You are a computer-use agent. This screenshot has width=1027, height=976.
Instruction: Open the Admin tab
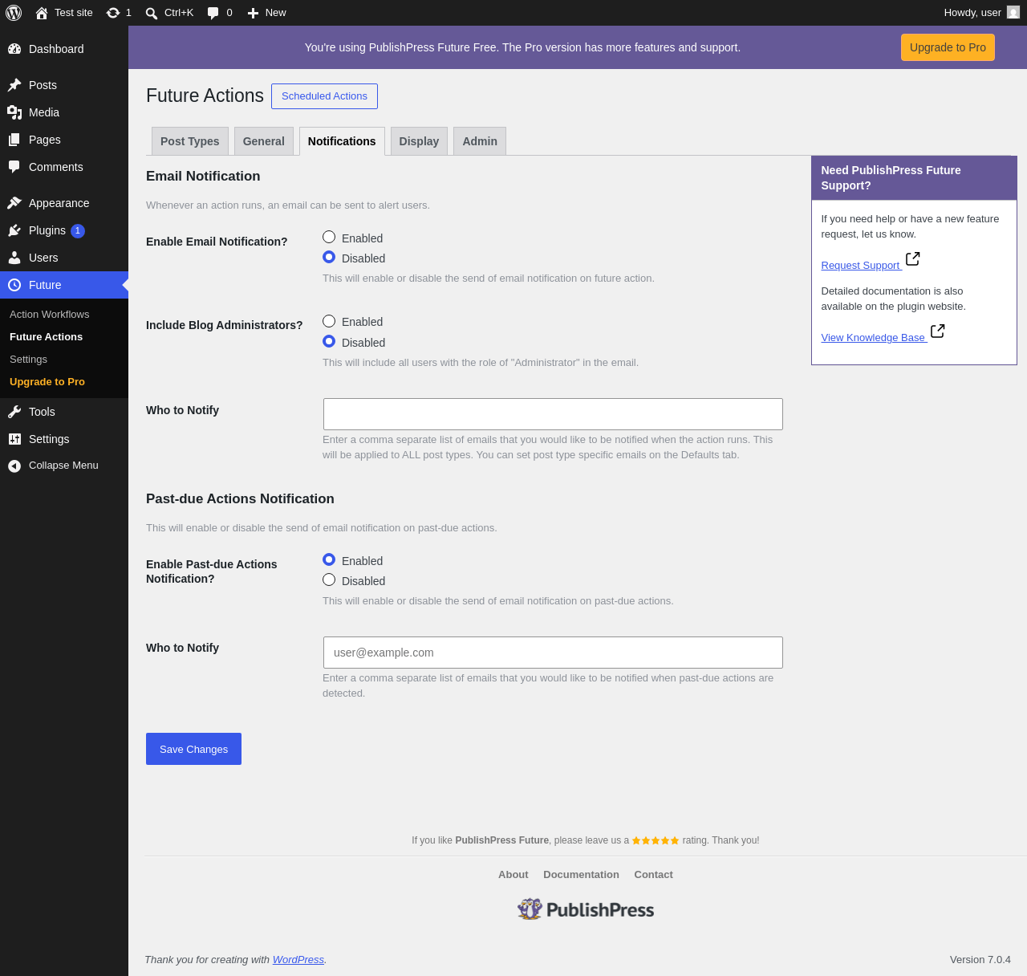pyautogui.click(x=480, y=141)
